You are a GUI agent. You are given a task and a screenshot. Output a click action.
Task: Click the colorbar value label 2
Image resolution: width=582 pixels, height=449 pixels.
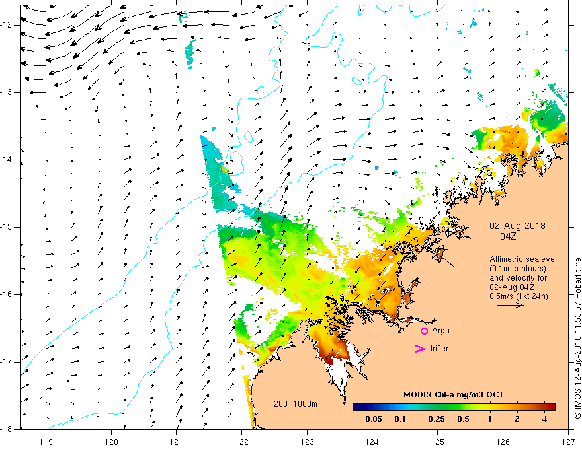[x=517, y=419]
